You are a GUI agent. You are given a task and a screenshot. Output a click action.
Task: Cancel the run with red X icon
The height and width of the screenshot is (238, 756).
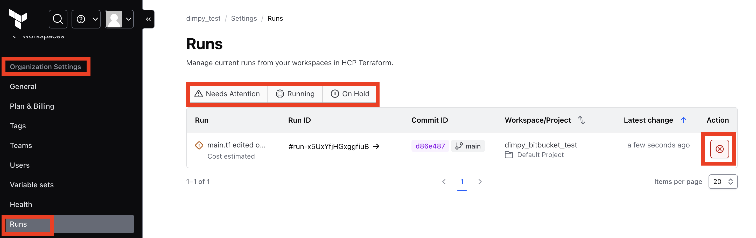click(x=719, y=149)
